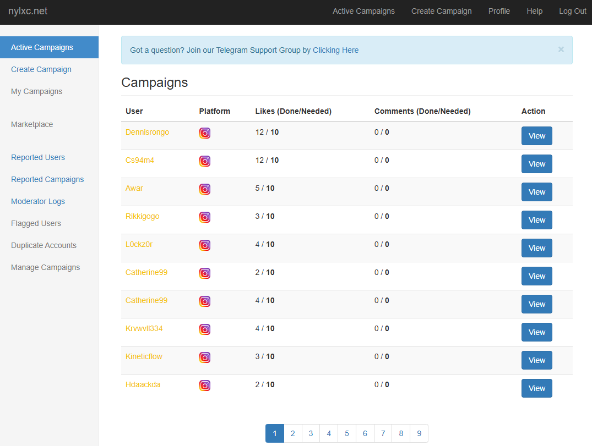The width and height of the screenshot is (592, 446).
Task: Open user profile L0ckz0r
Action: 139,244
